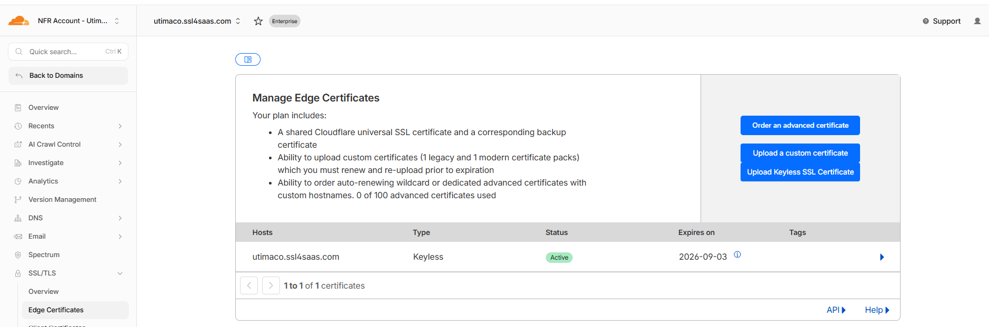The height and width of the screenshot is (327, 989).
Task: Expand the AI Crawl Control chevron
Action: [120, 145]
